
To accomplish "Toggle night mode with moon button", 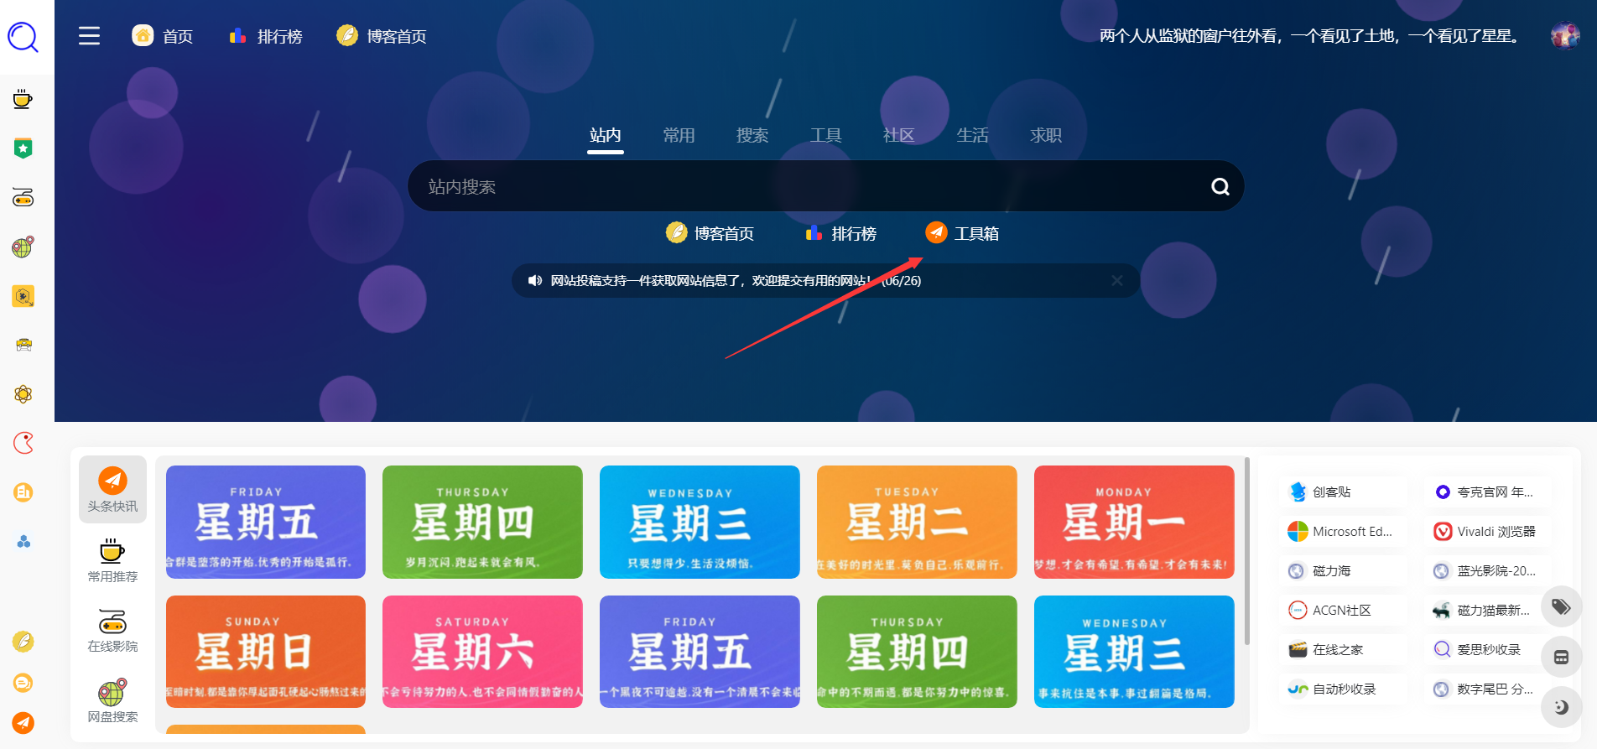I will [1561, 707].
